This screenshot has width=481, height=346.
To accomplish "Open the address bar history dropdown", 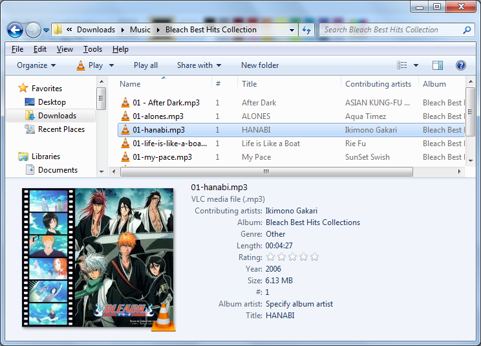I will (x=292, y=30).
